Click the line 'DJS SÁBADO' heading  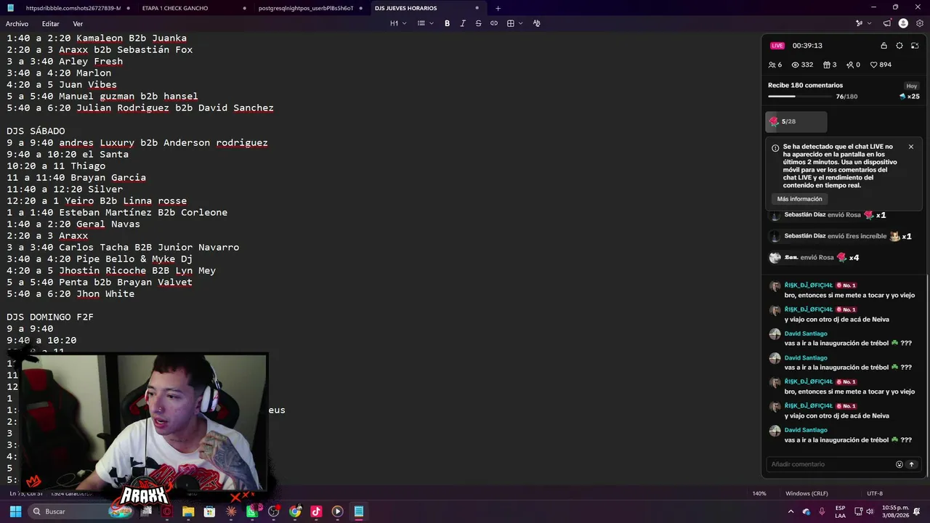(x=36, y=131)
